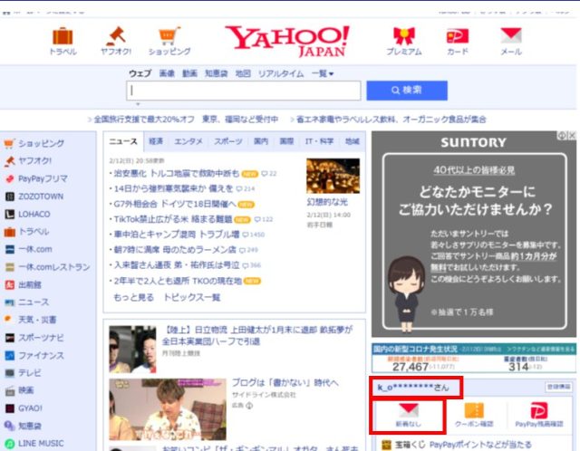
Task: Select the リアルタイム search tab
Action: click(281, 73)
